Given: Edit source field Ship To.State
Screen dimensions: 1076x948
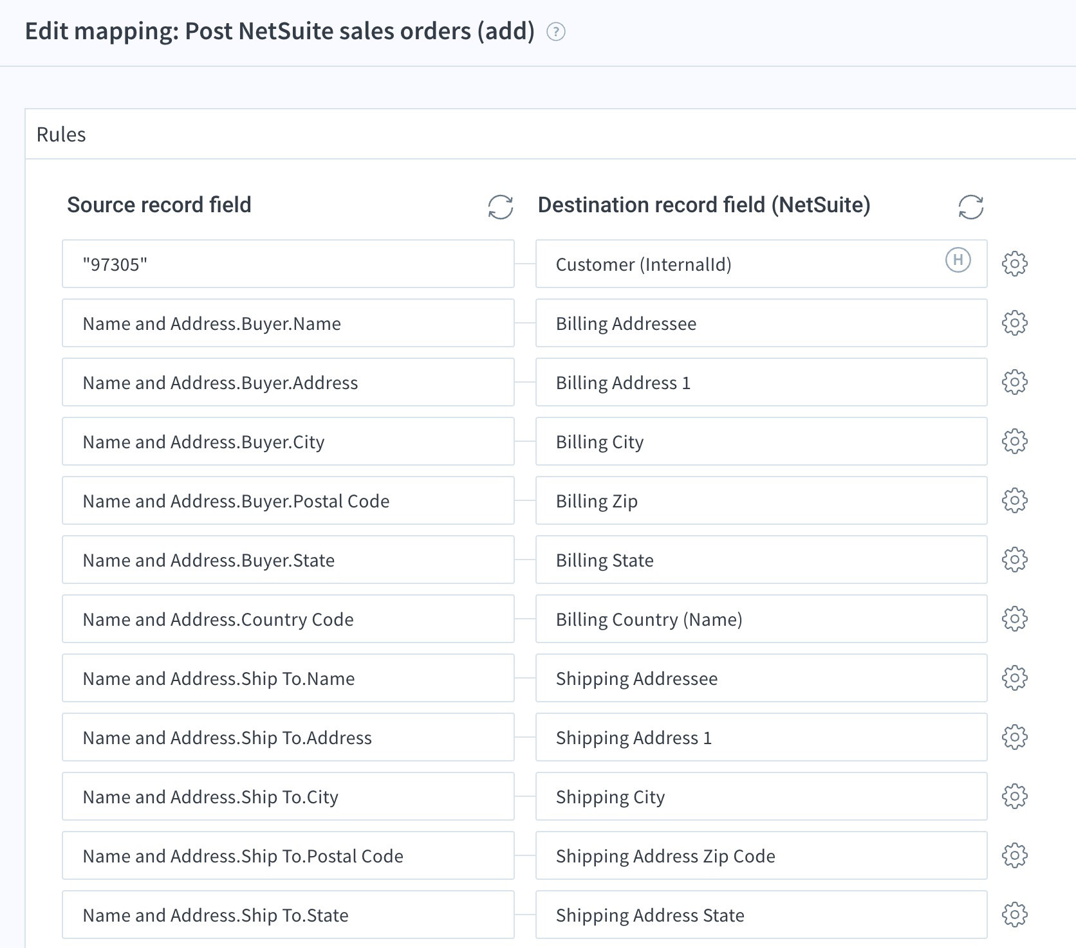Looking at the screenshot, I should click(x=288, y=915).
